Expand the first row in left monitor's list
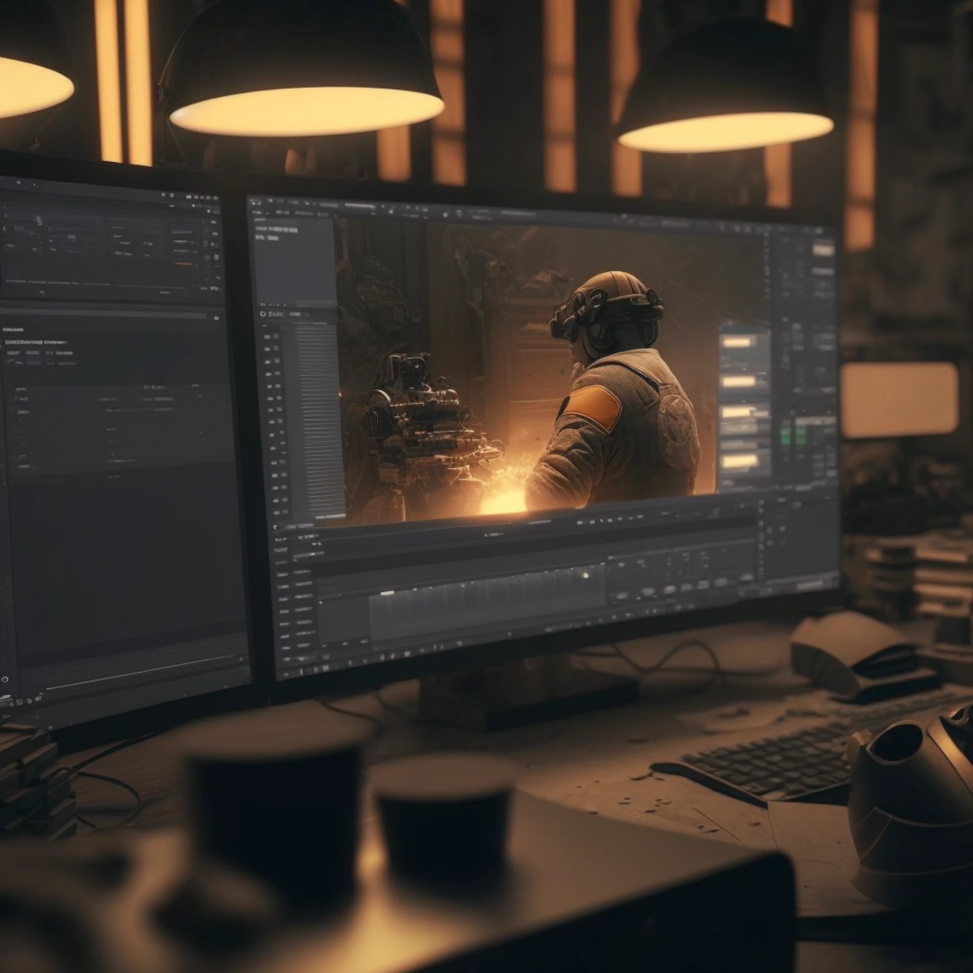 point(17,398)
